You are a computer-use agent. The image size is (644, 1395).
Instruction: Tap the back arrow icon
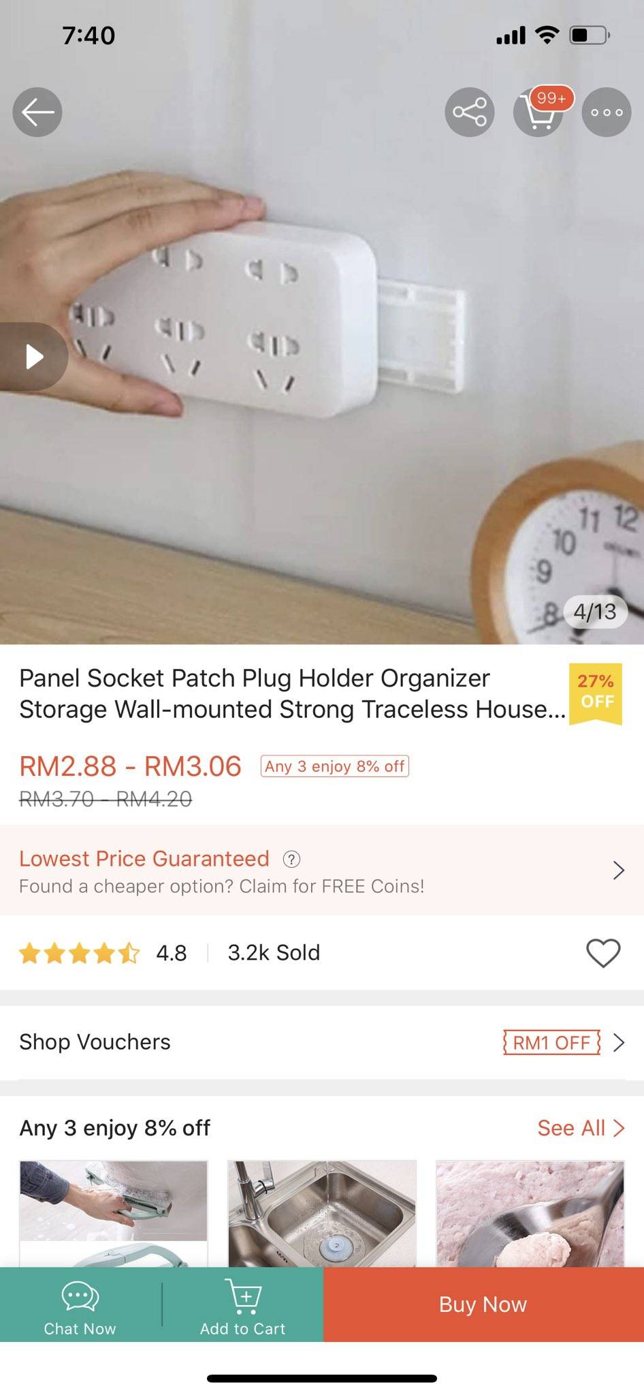pyautogui.click(x=37, y=112)
